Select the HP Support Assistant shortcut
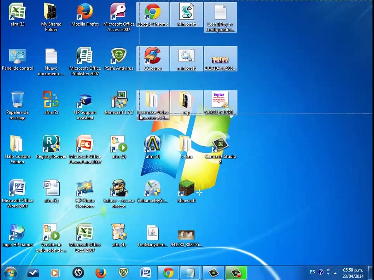Viewport: 374px width, 280px height. coord(85,106)
